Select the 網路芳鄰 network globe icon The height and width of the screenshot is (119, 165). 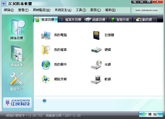pyautogui.click(x=46, y=79)
